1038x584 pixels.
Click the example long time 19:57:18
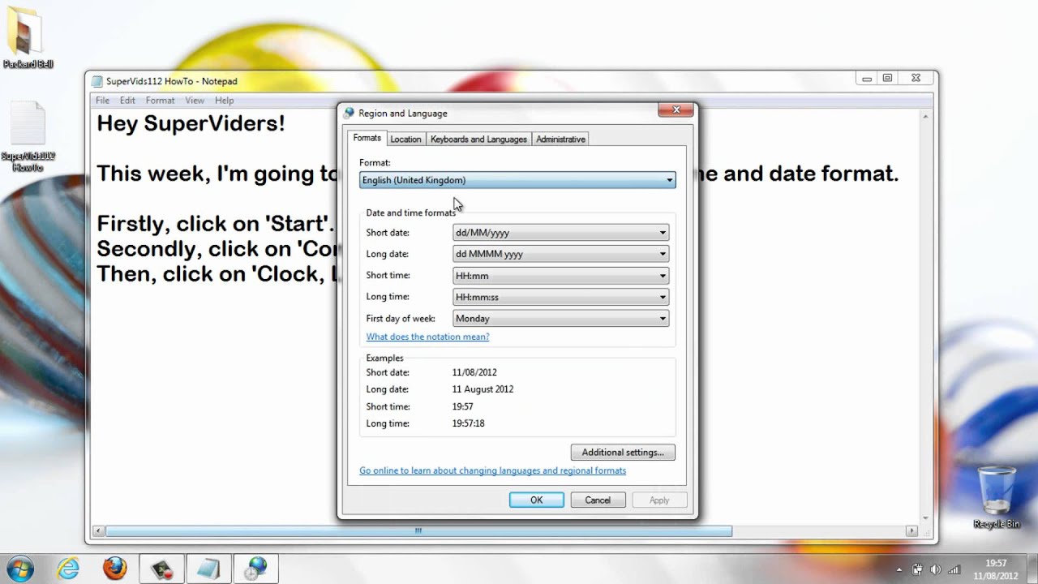[468, 423]
